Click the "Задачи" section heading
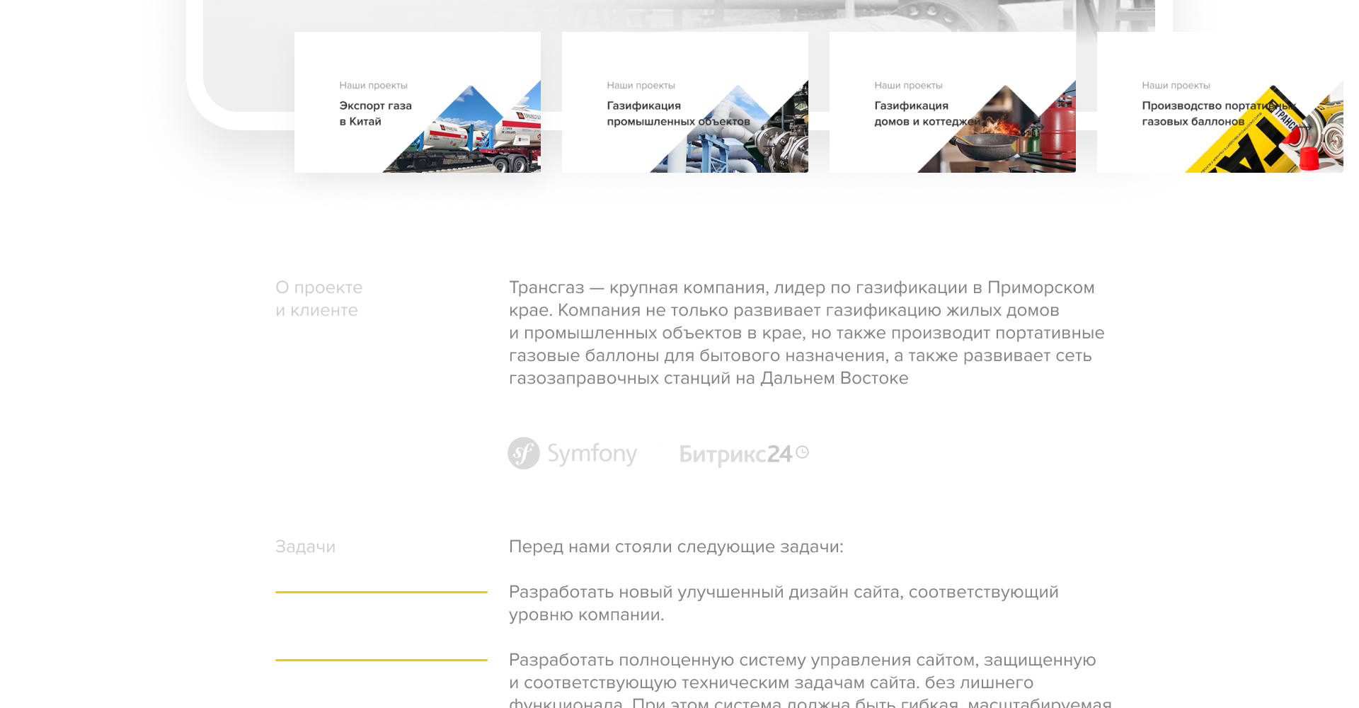Viewport: 1359px width, 708px height. (x=305, y=547)
